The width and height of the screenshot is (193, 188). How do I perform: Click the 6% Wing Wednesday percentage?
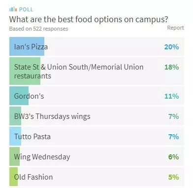[173, 157]
